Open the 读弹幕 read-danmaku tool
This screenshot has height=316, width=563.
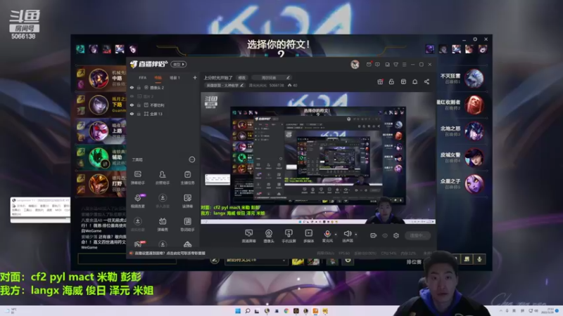(187, 201)
